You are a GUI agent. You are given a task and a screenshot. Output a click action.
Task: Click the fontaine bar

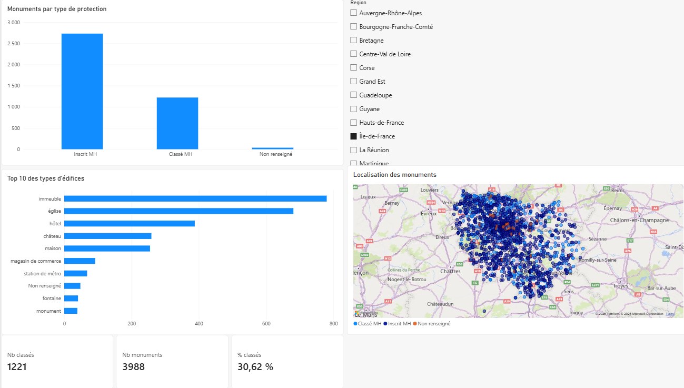(71, 299)
